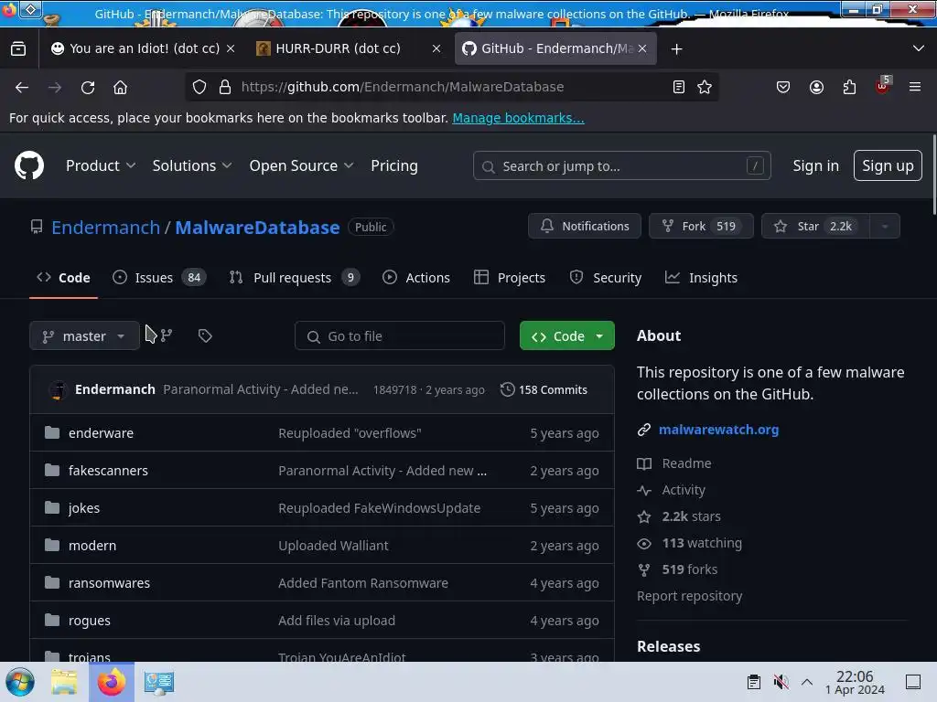The height and width of the screenshot is (702, 937).
Task: Click Manage bookmarks link
Action: point(518,118)
